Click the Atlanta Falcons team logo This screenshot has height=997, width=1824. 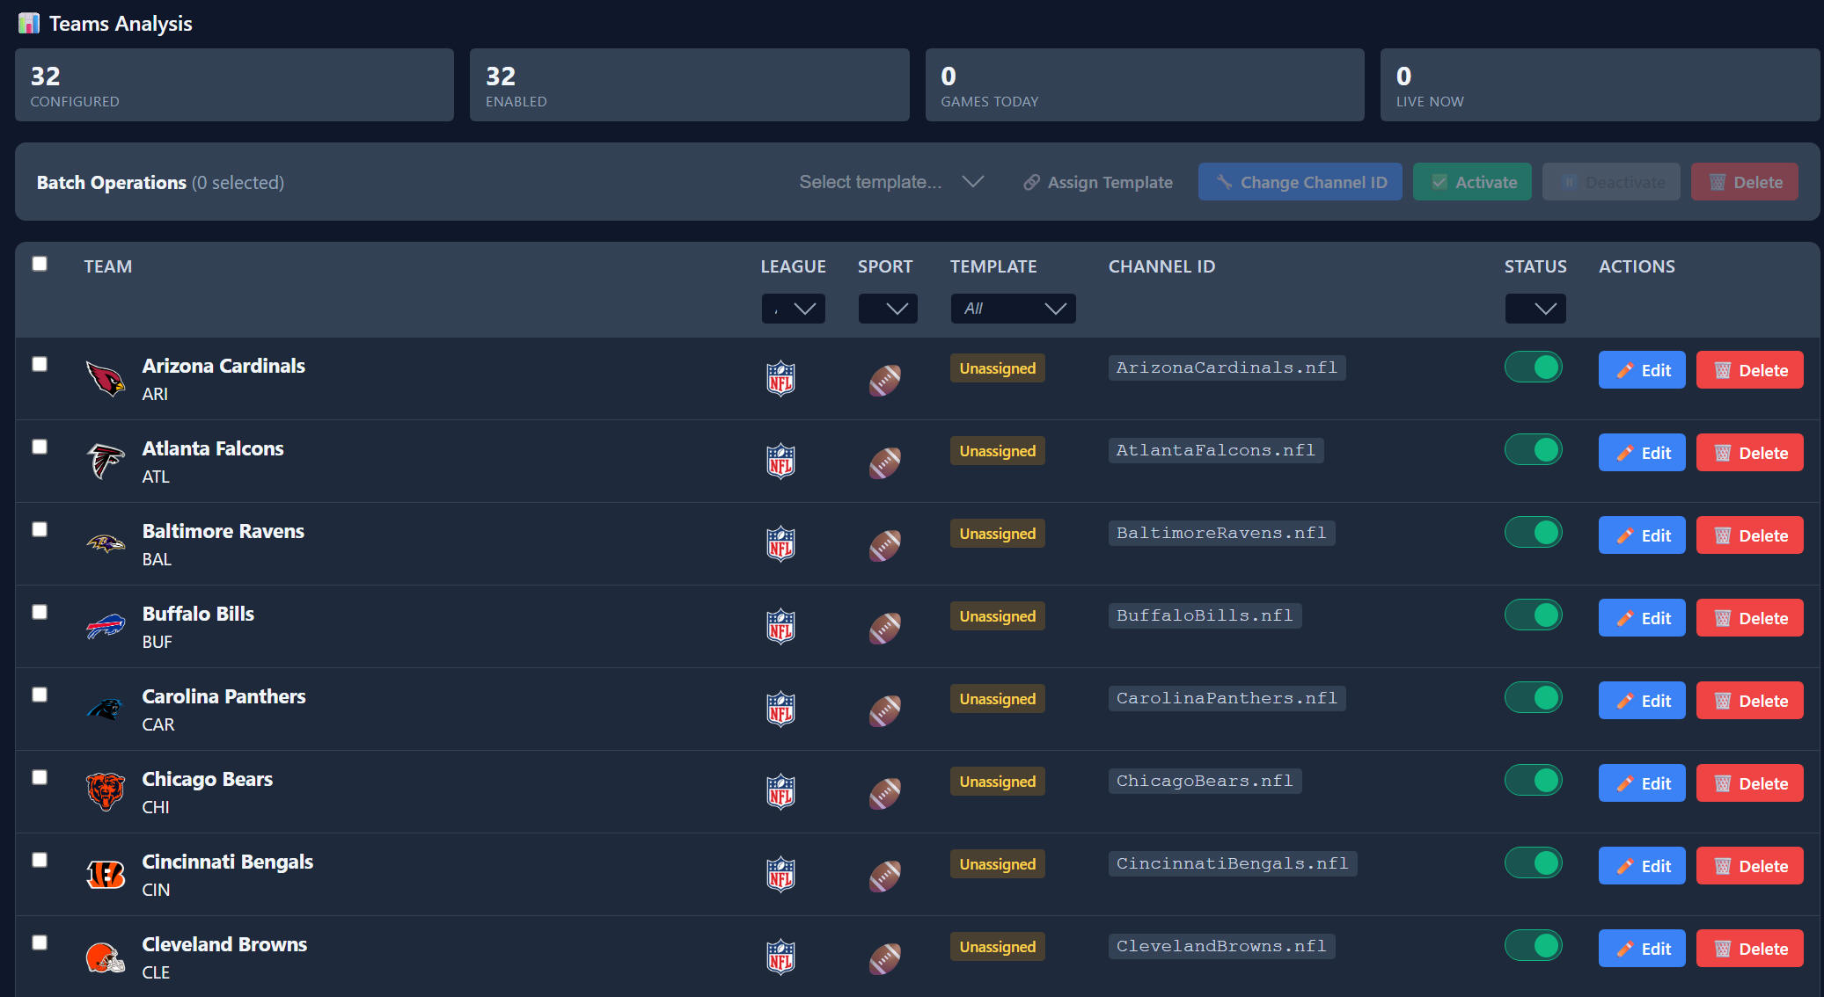(x=106, y=462)
